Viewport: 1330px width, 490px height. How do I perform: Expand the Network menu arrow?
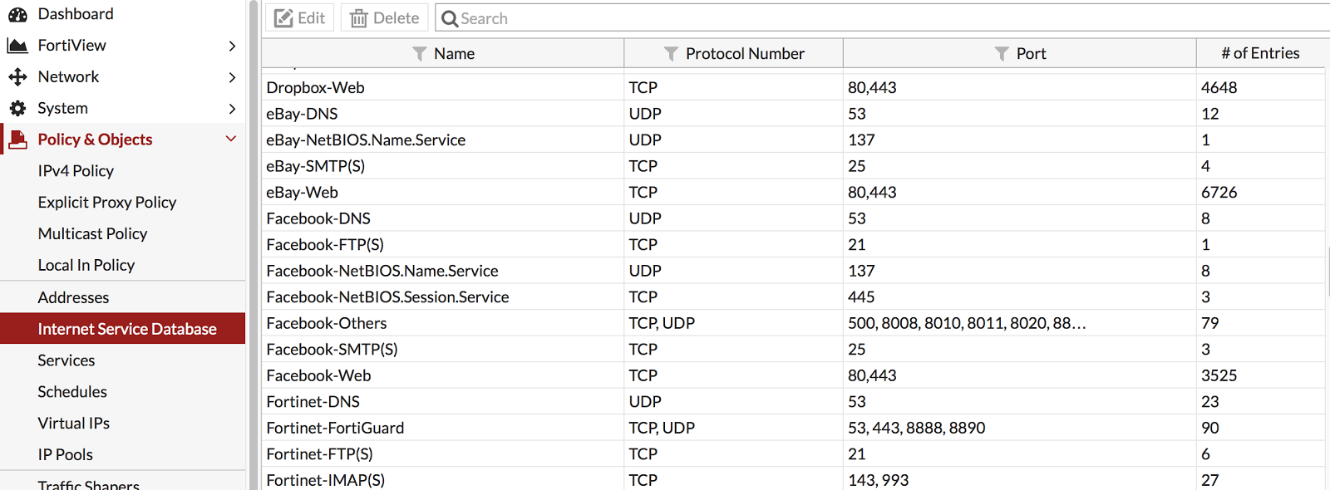pos(232,77)
